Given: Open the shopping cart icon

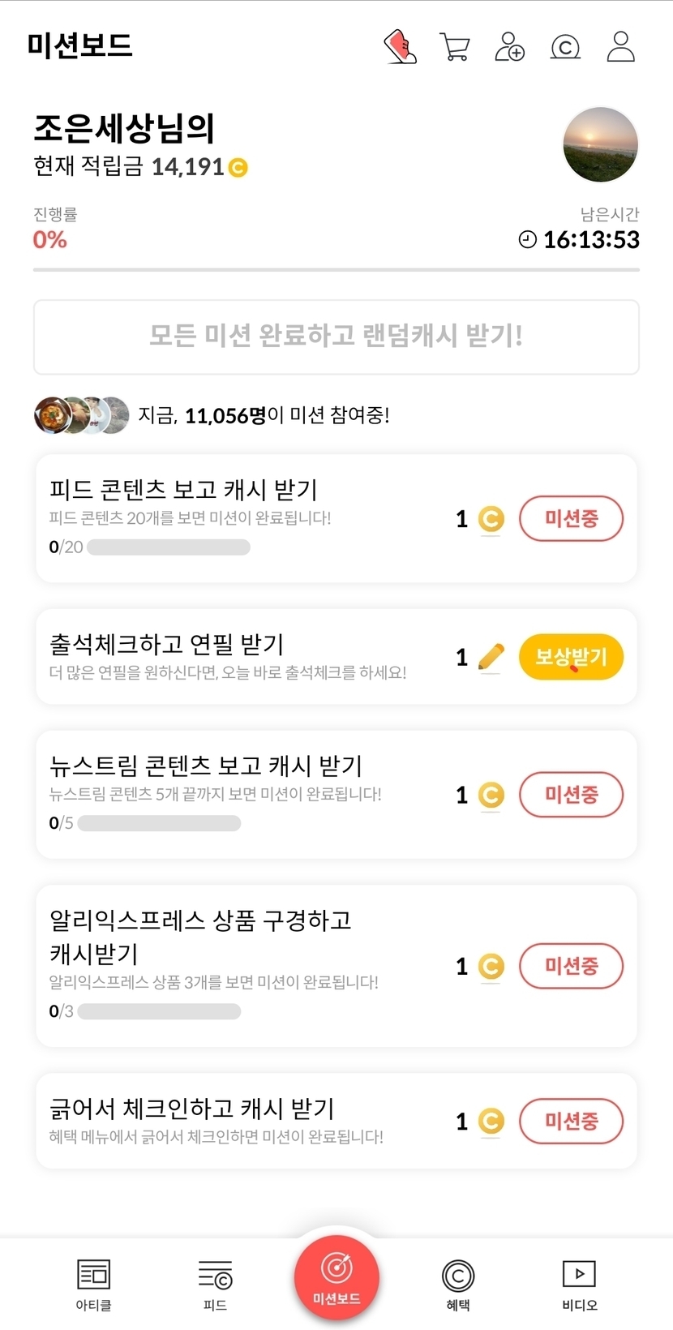Looking at the screenshot, I should point(454,47).
